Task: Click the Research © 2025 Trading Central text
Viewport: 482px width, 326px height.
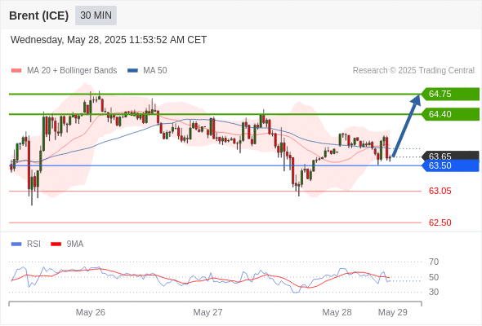Action: (413, 71)
